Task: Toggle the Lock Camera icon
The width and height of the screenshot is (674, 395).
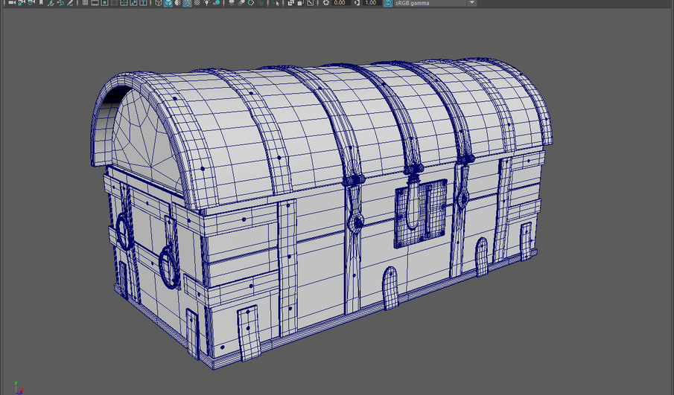Action: 22,3
